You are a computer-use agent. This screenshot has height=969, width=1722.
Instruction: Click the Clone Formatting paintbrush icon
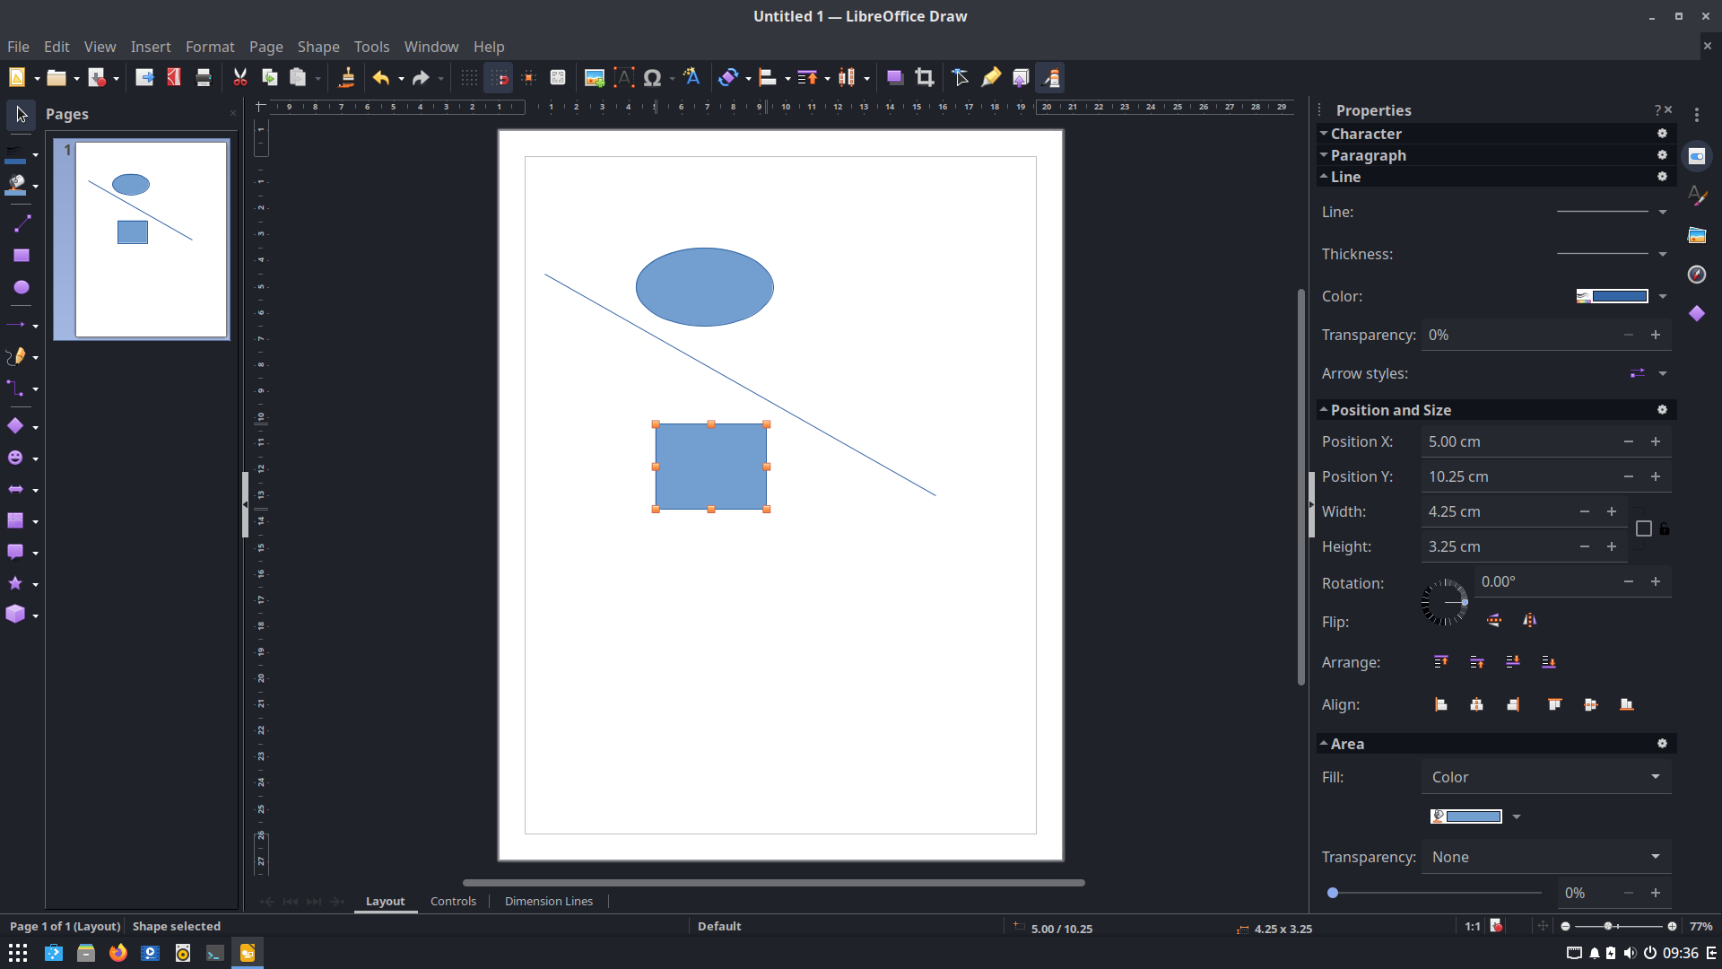click(347, 78)
